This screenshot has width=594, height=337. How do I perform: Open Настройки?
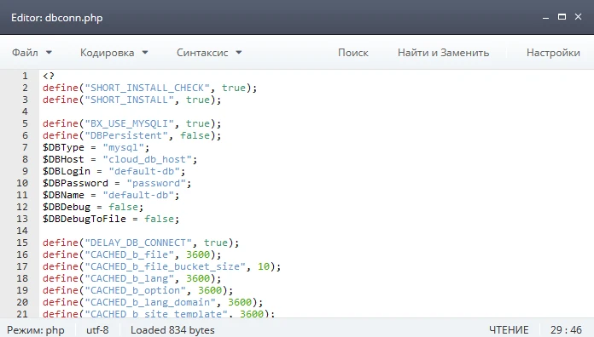click(x=553, y=53)
